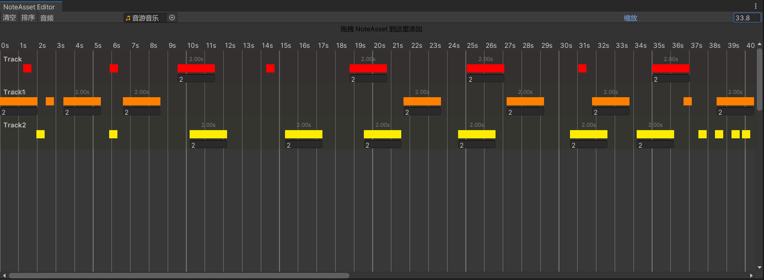
Task: Click the '24s' timeline ruler label
Action: tap(454, 45)
